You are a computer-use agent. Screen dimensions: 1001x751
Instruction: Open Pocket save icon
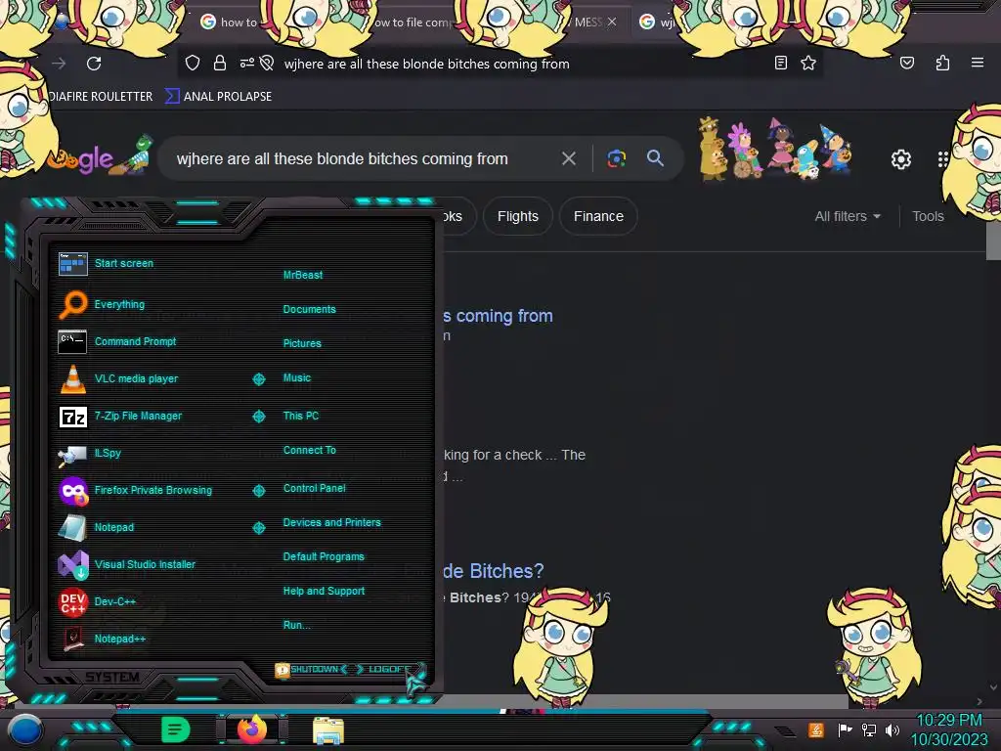[906, 63]
